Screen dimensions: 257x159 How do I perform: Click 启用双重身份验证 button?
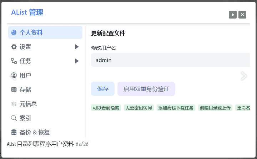click(x=146, y=89)
